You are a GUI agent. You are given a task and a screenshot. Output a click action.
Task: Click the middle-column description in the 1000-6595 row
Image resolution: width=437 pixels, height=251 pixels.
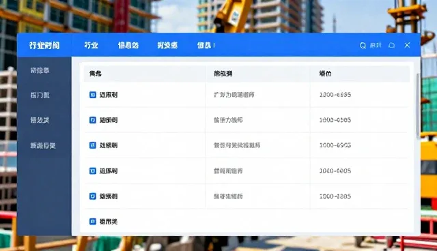coord(234,95)
